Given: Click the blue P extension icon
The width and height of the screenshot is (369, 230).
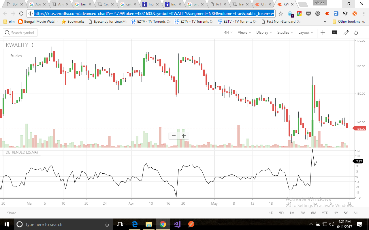Looking at the screenshot, I should pos(336,14).
